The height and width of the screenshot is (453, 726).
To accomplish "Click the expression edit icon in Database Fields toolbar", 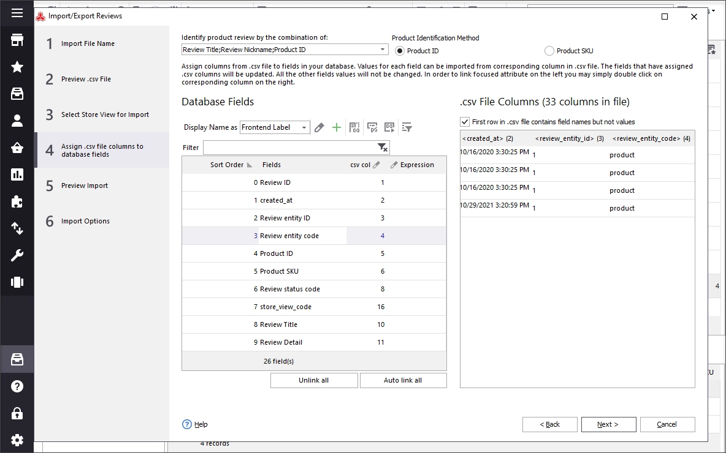I will [x=372, y=127].
